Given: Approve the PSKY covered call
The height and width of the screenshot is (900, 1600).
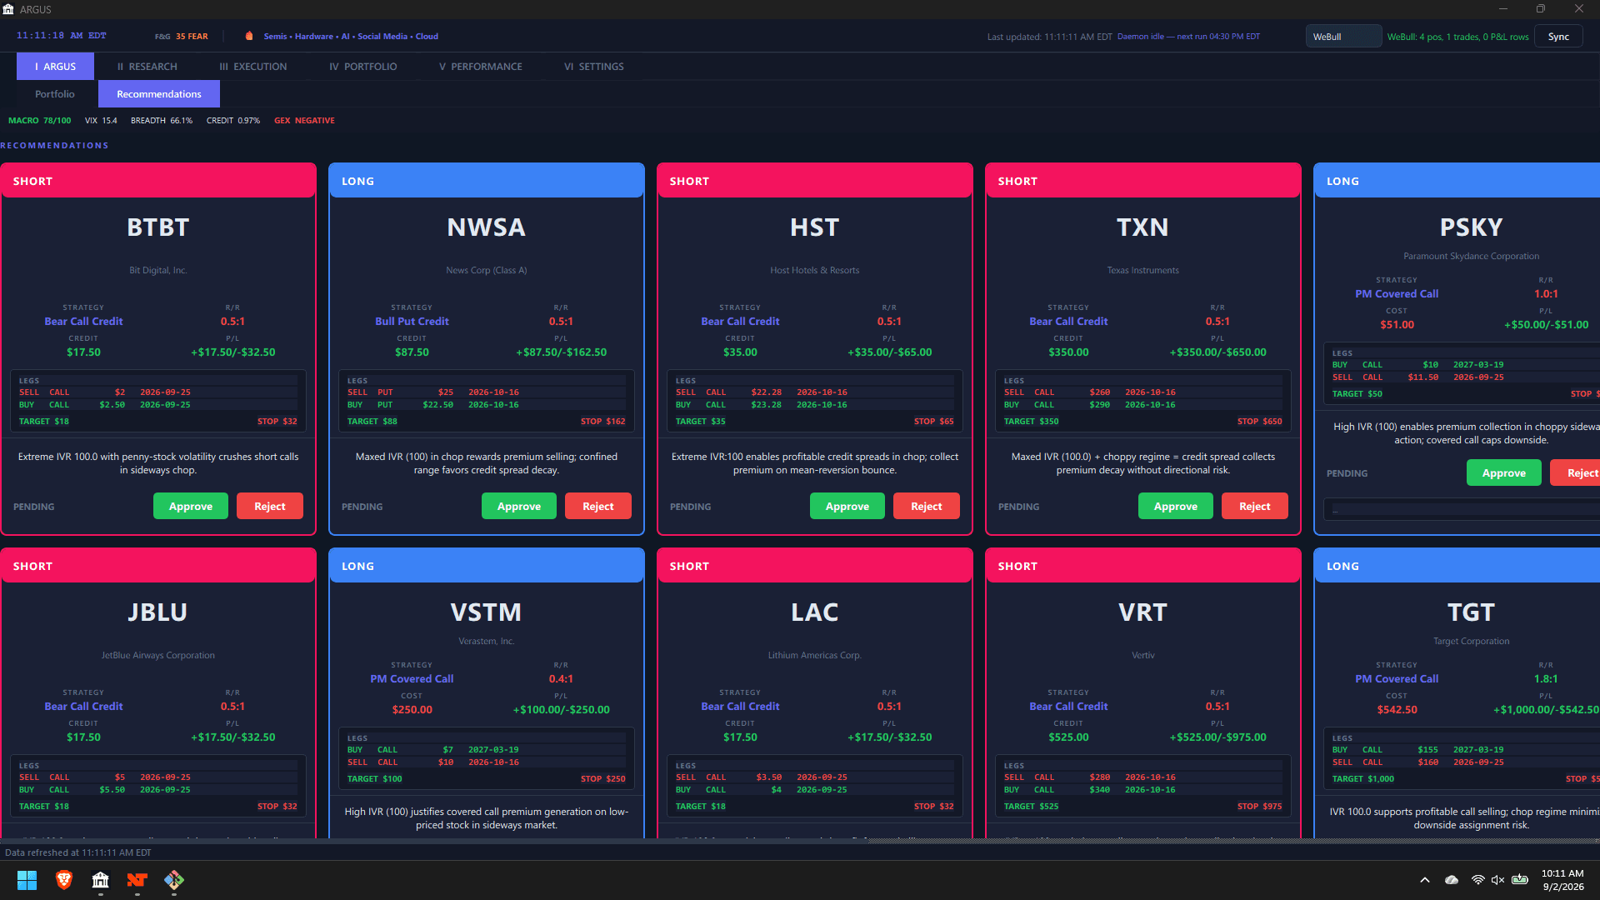Looking at the screenshot, I should (1504, 472).
